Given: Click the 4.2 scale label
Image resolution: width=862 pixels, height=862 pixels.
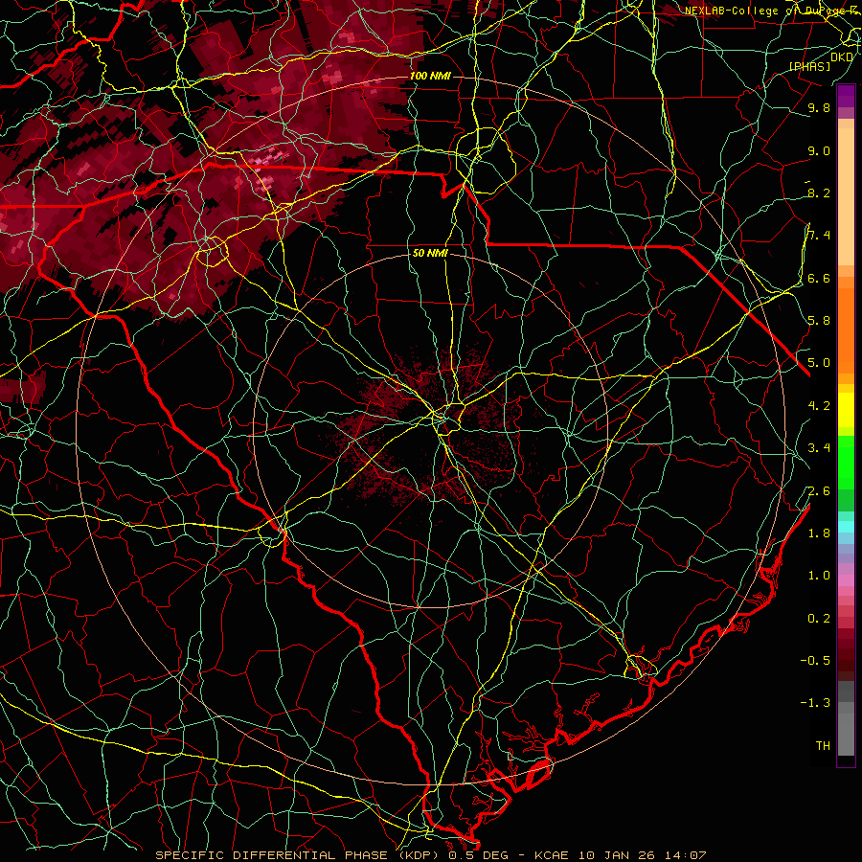Looking at the screenshot, I should [819, 406].
